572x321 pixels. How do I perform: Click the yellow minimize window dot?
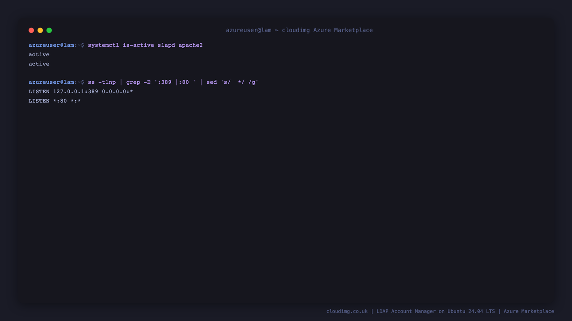(x=40, y=30)
